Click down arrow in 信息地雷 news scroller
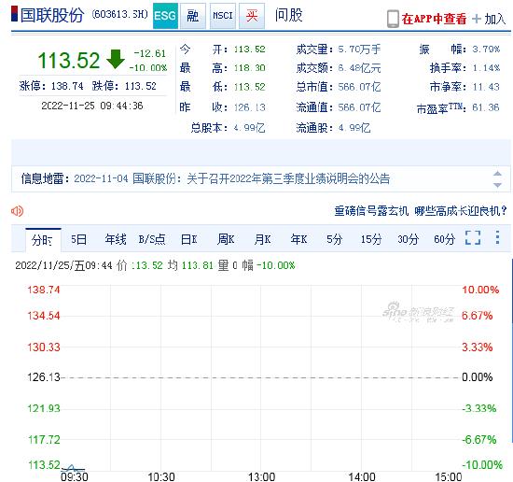513x482 pixels. (497, 185)
